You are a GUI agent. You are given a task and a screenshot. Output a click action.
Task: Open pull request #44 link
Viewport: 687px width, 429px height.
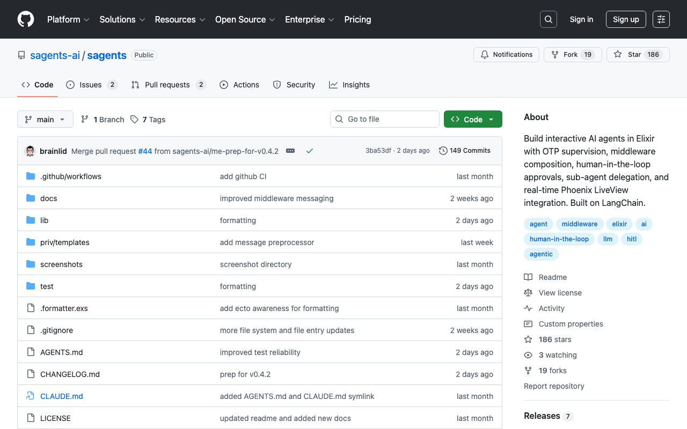[x=145, y=151]
